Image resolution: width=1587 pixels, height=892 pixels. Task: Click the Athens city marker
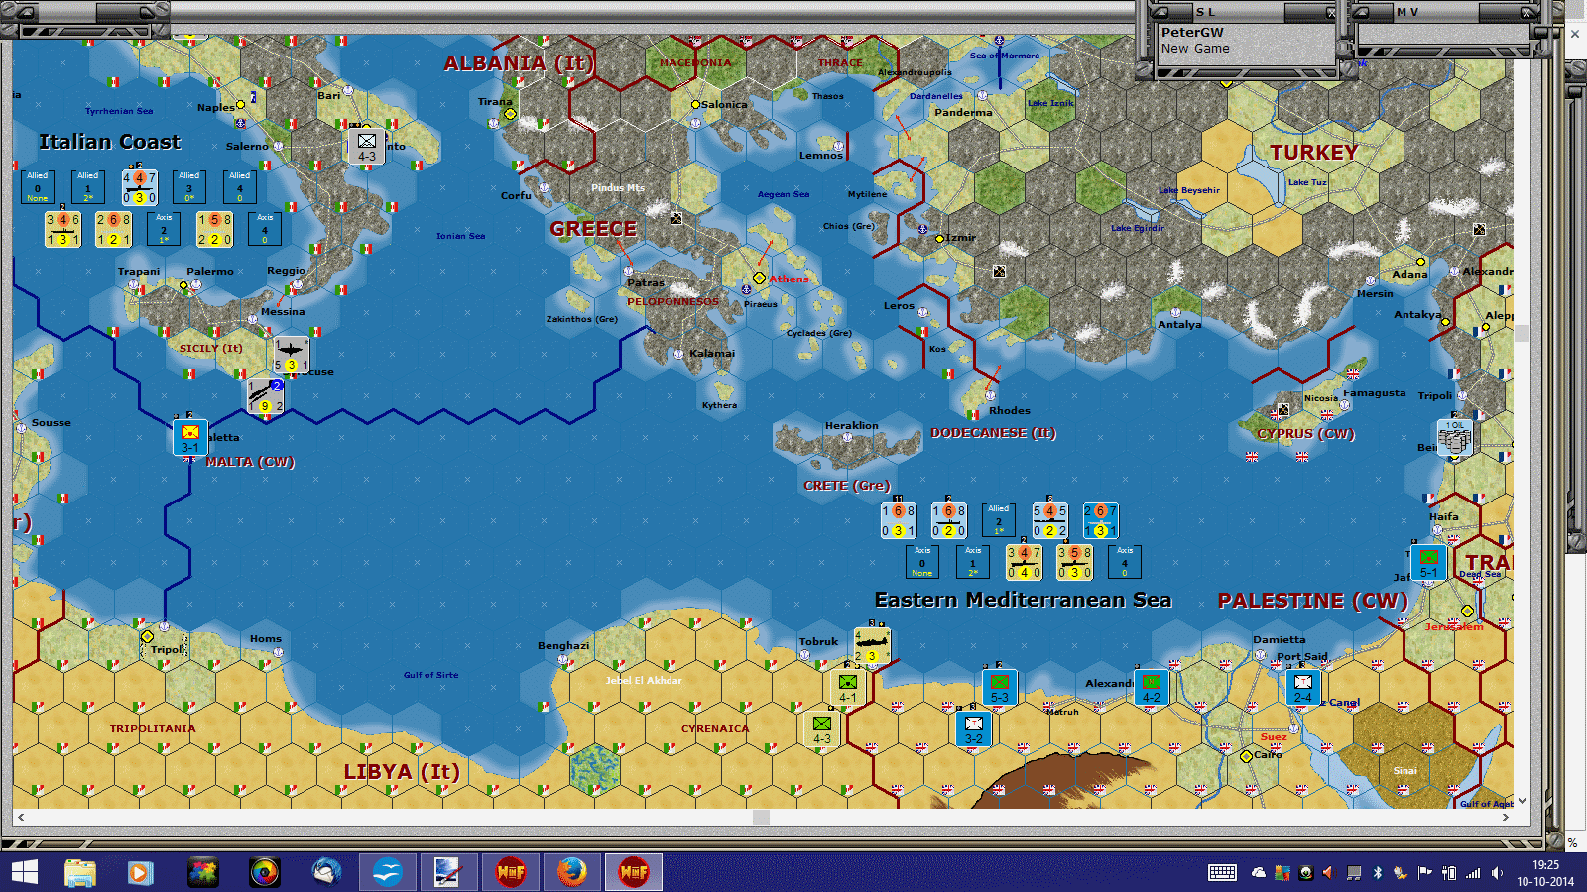coord(759,279)
